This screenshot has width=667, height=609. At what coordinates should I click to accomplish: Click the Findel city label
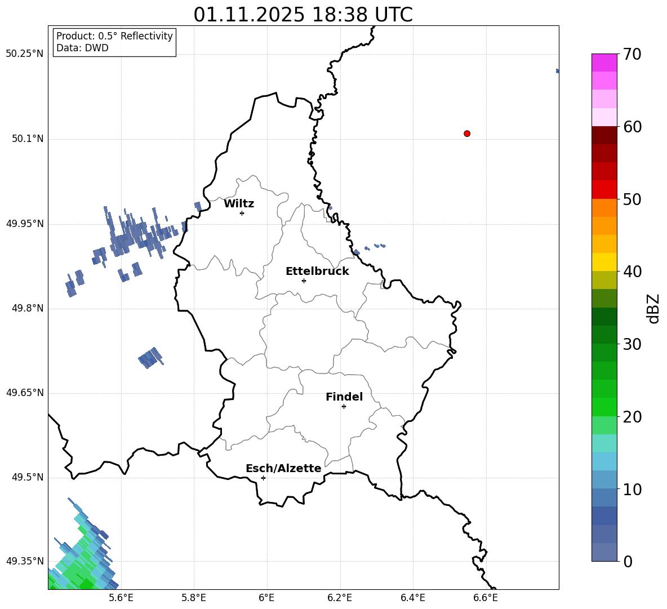[x=344, y=397]
